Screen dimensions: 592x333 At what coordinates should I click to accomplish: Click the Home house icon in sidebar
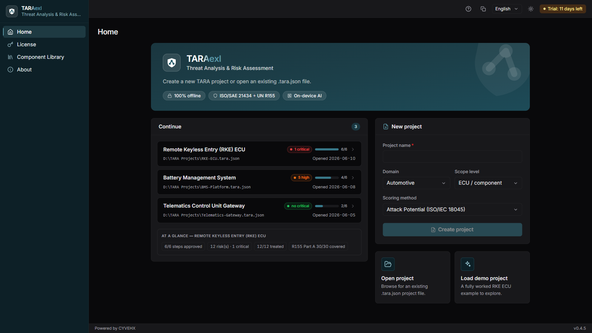10,32
